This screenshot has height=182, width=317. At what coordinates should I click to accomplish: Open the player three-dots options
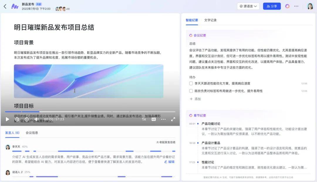pyautogui.click(x=163, y=119)
